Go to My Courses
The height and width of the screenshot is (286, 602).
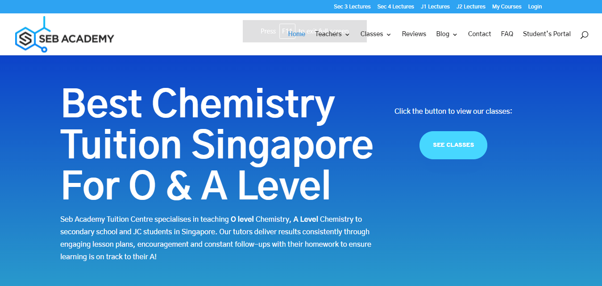pyautogui.click(x=507, y=7)
